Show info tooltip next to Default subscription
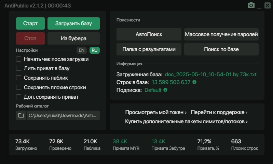273x164 pixels. point(165,90)
